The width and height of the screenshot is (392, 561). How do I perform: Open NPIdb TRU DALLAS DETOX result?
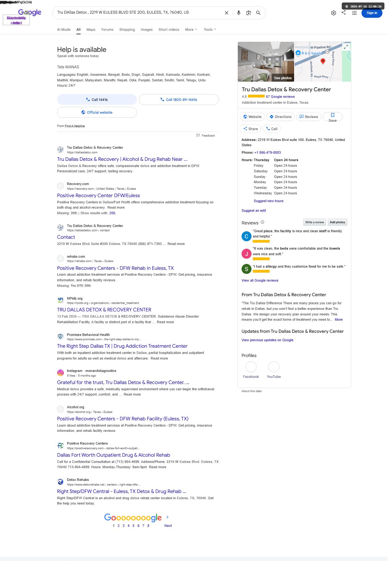coord(104,310)
